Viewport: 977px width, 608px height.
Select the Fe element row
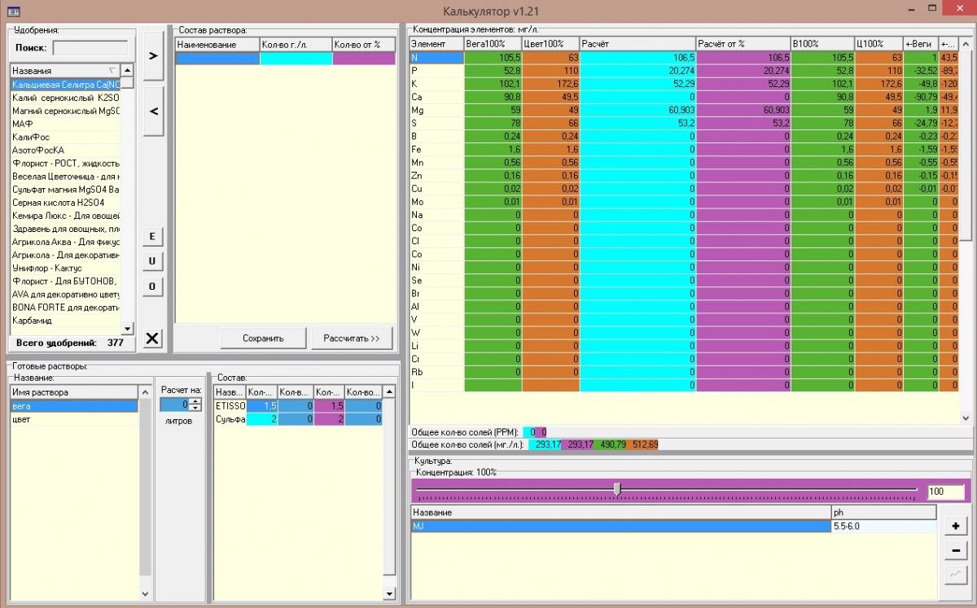684,150
